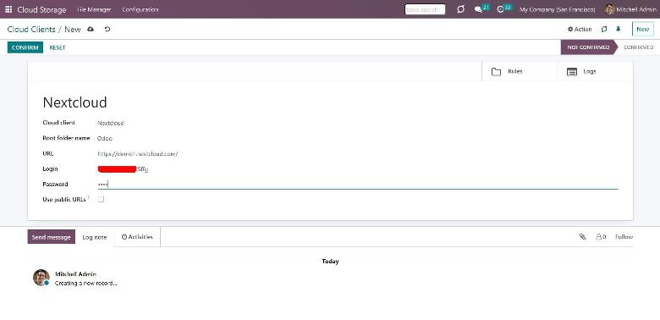
Task: Click the paperclip attachments icon
Action: pos(582,237)
